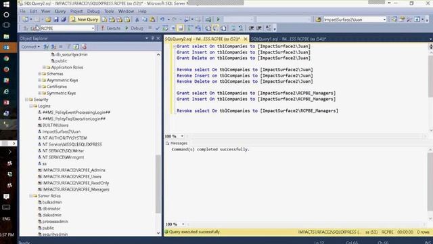Click the Cut scissors icon

137,20
